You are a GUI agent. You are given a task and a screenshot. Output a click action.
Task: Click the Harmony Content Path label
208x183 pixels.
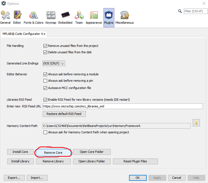pyautogui.click(x=22, y=126)
